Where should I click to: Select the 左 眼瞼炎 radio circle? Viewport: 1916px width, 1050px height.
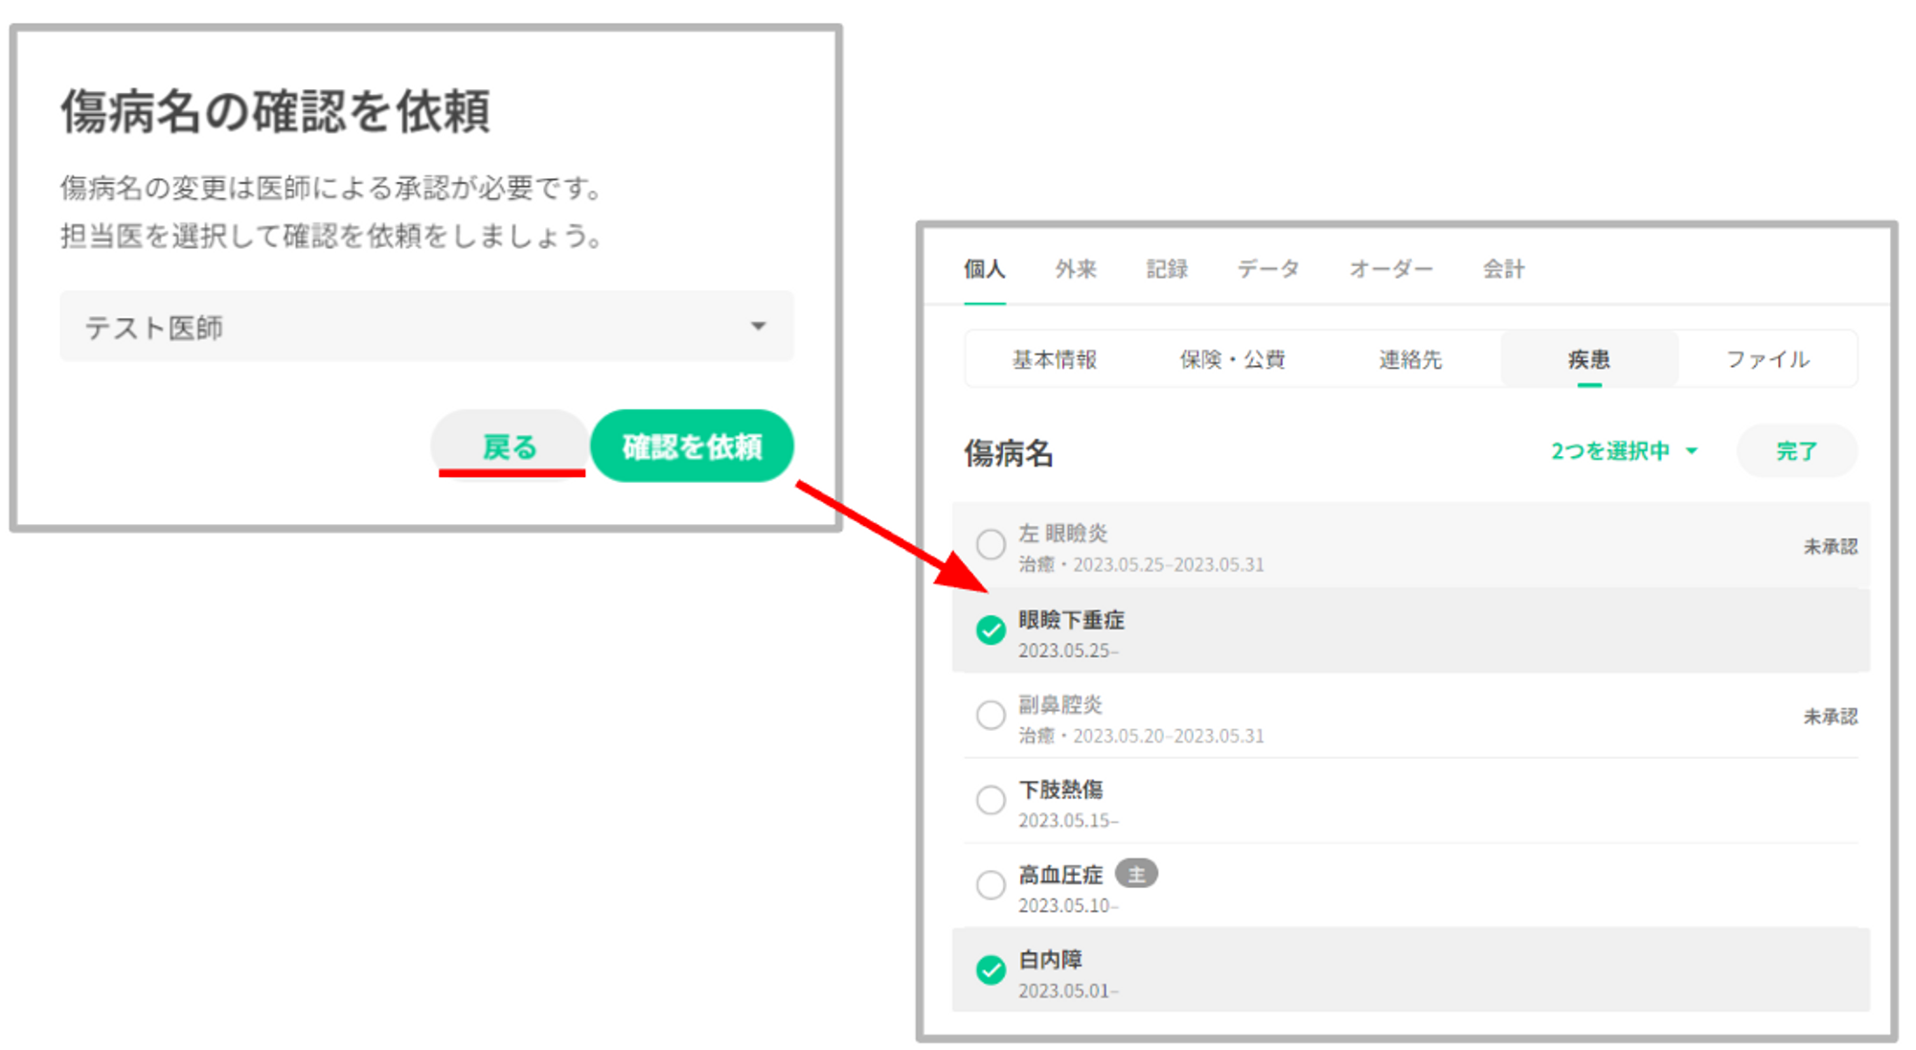pyautogui.click(x=991, y=544)
